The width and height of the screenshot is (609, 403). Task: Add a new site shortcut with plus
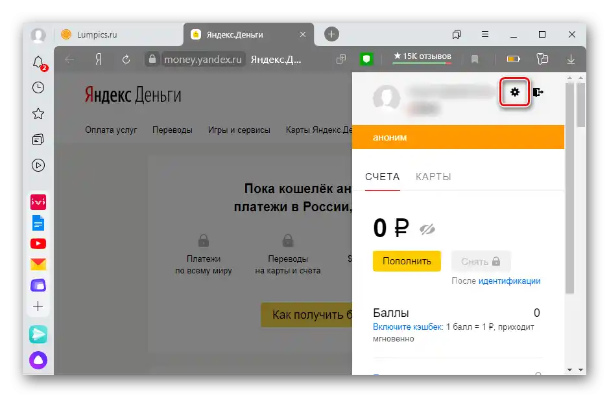[x=38, y=306]
